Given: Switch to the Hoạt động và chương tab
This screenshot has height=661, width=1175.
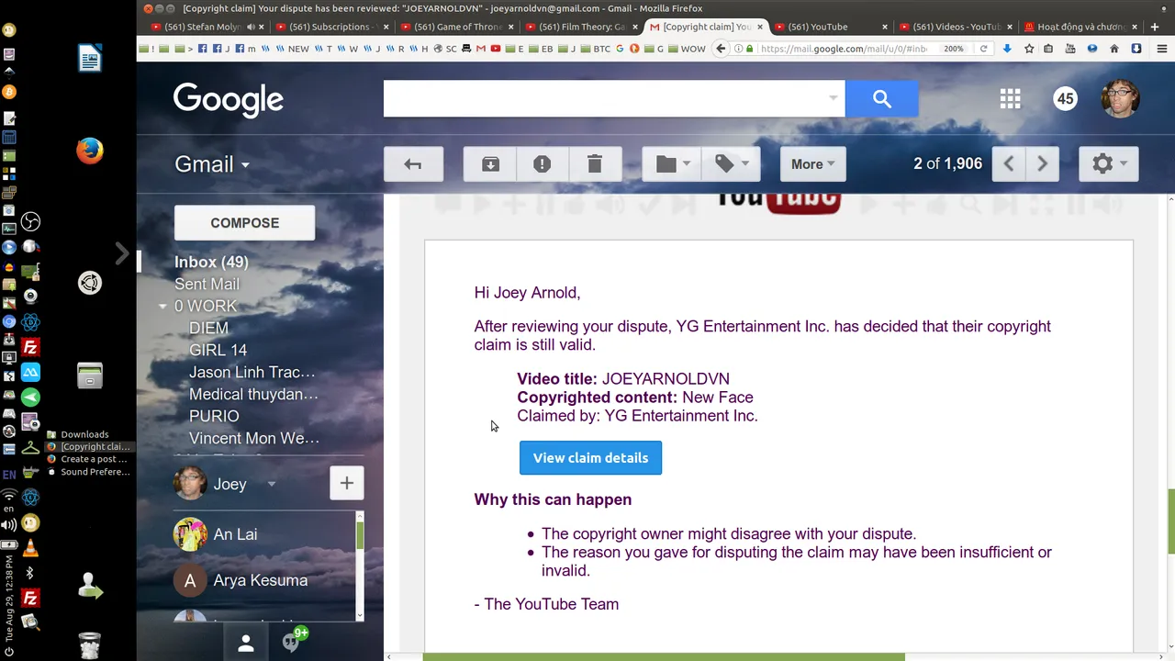Looking at the screenshot, I should click(x=1081, y=27).
